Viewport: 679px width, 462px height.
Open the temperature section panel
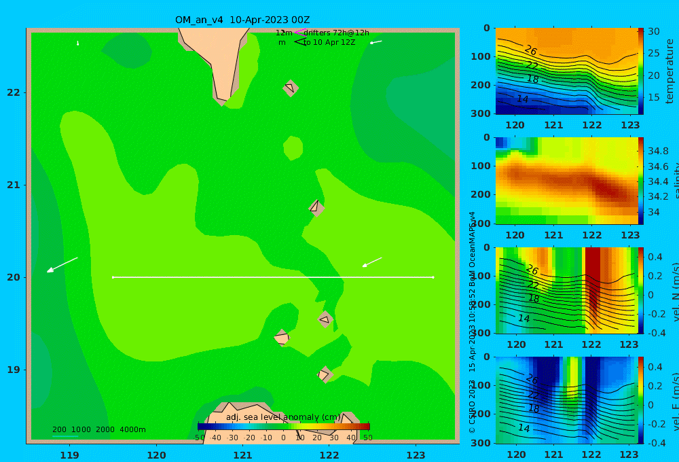point(566,71)
